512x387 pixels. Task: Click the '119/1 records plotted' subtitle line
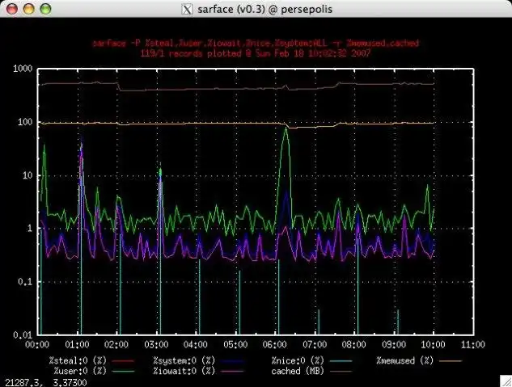256,53
